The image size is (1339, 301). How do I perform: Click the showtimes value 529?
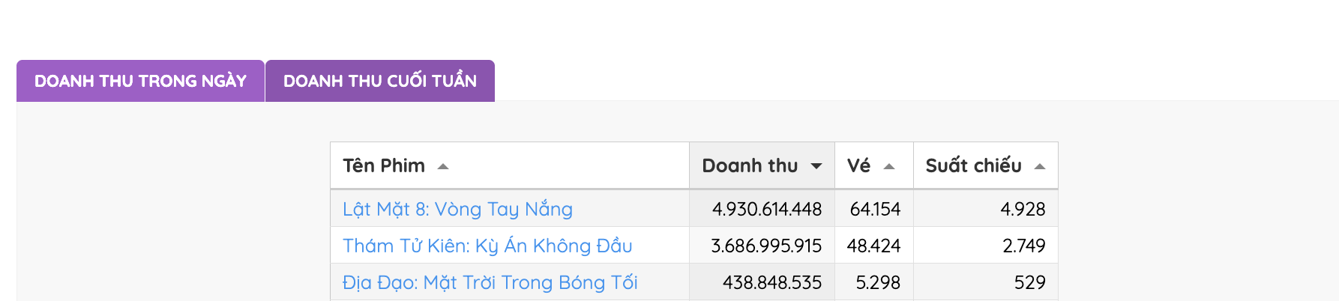pos(1029,282)
